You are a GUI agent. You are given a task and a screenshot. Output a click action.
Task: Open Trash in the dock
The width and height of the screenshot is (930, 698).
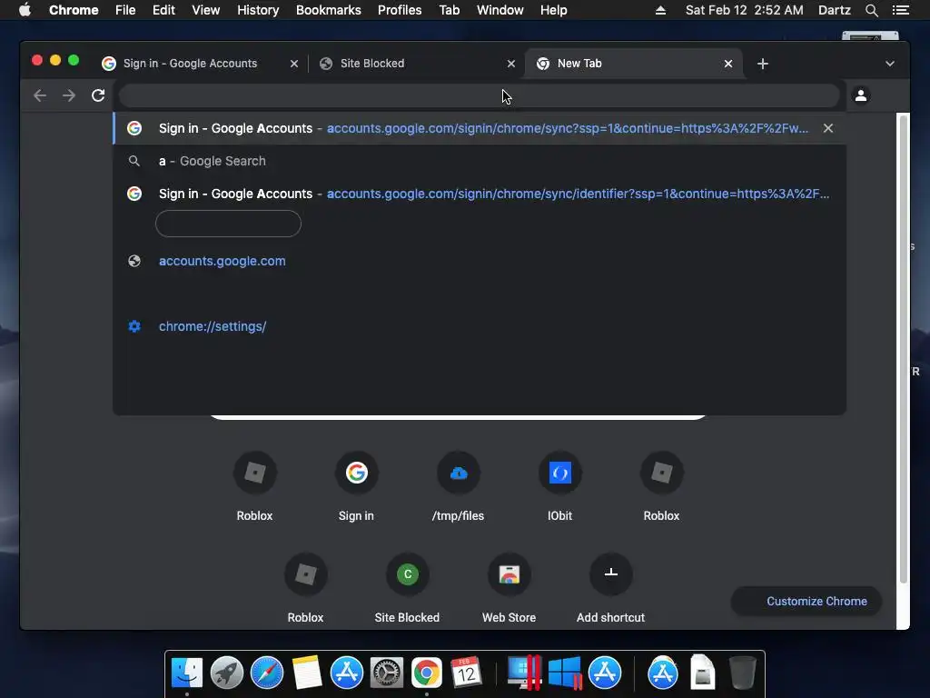coord(742,673)
